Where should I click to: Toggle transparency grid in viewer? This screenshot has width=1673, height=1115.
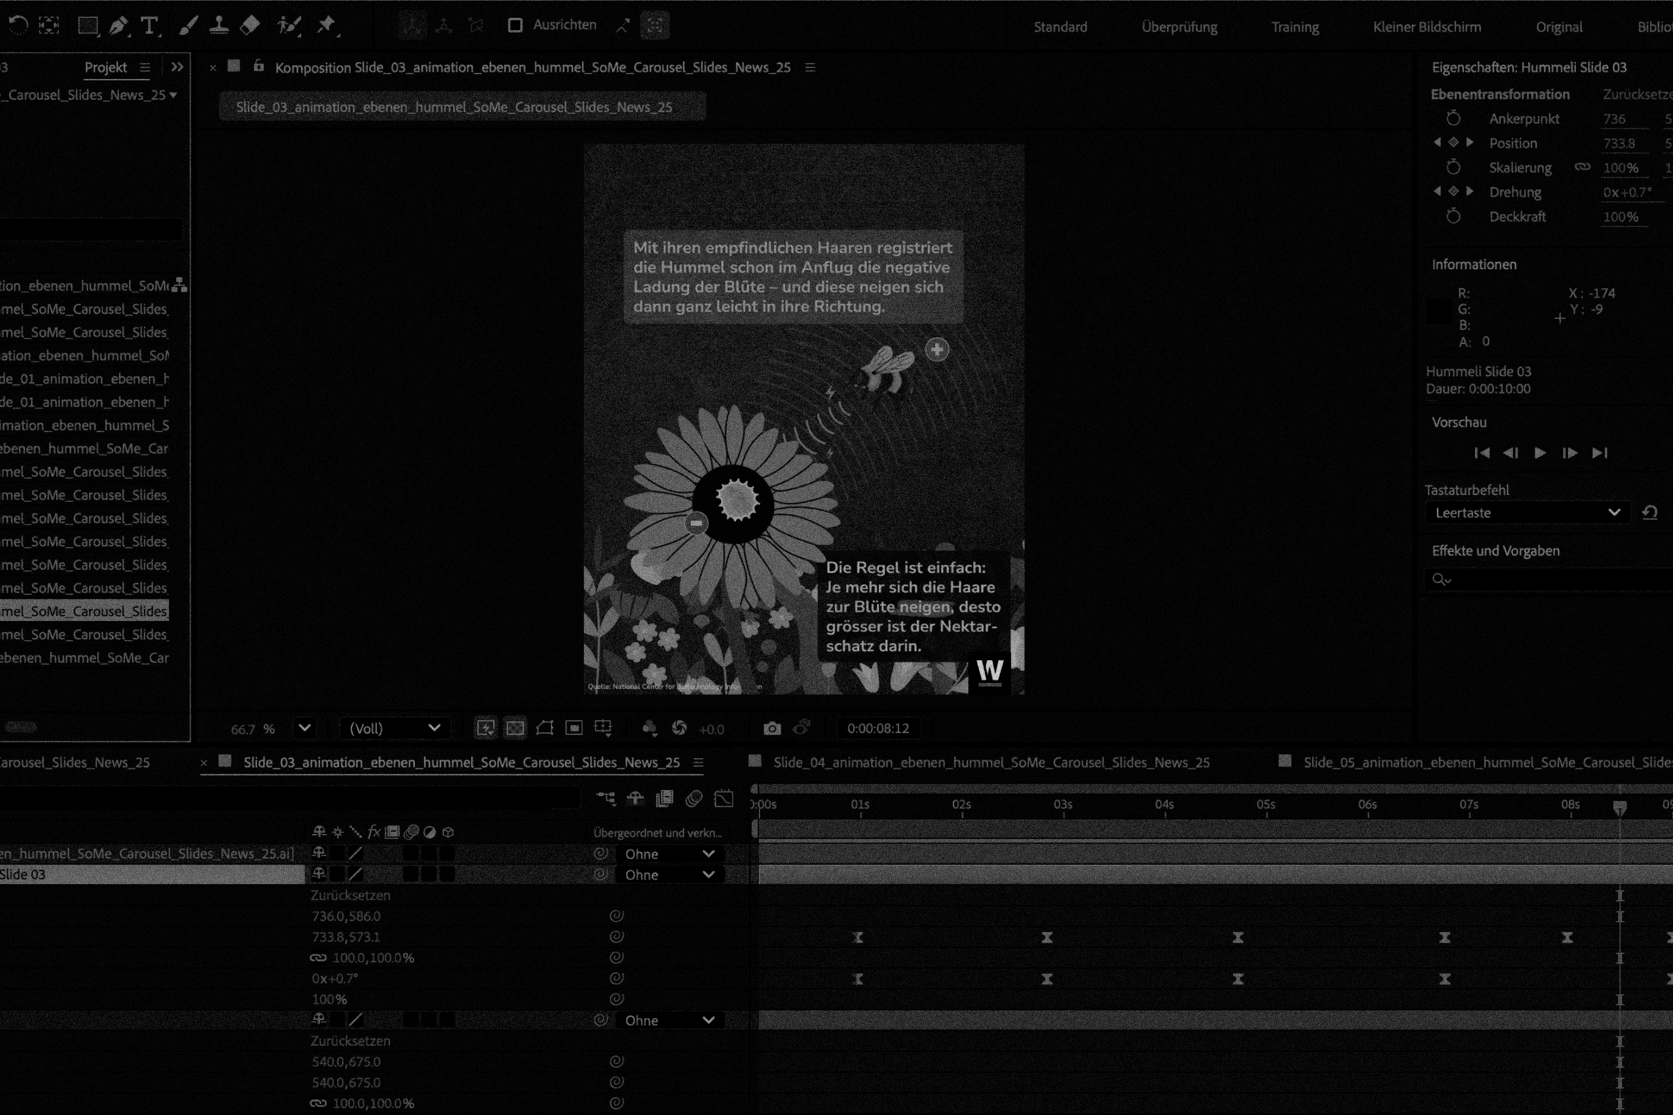point(515,728)
